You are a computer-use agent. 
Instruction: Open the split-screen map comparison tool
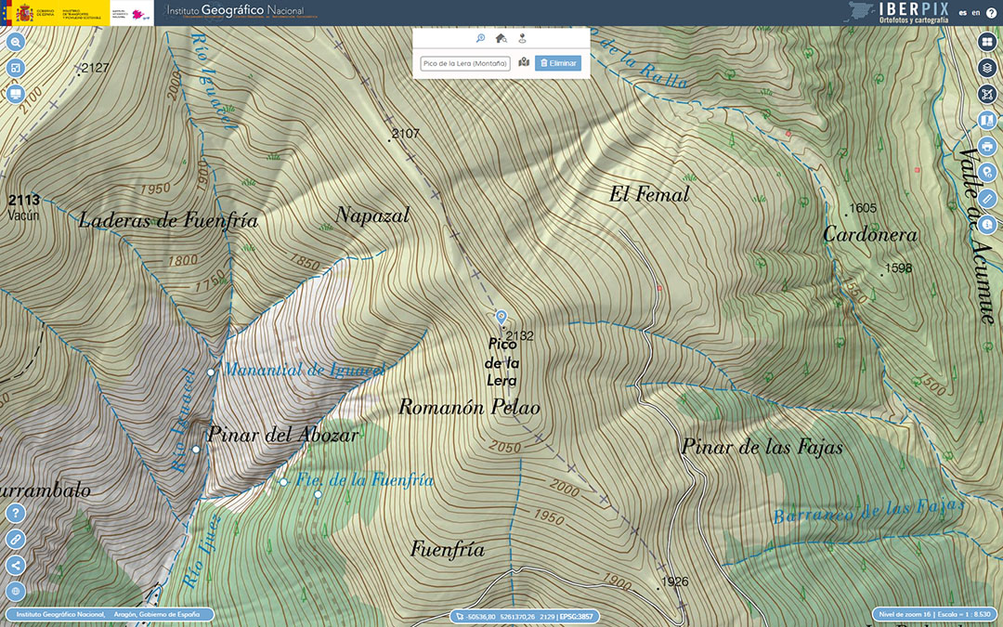pyautogui.click(x=16, y=94)
